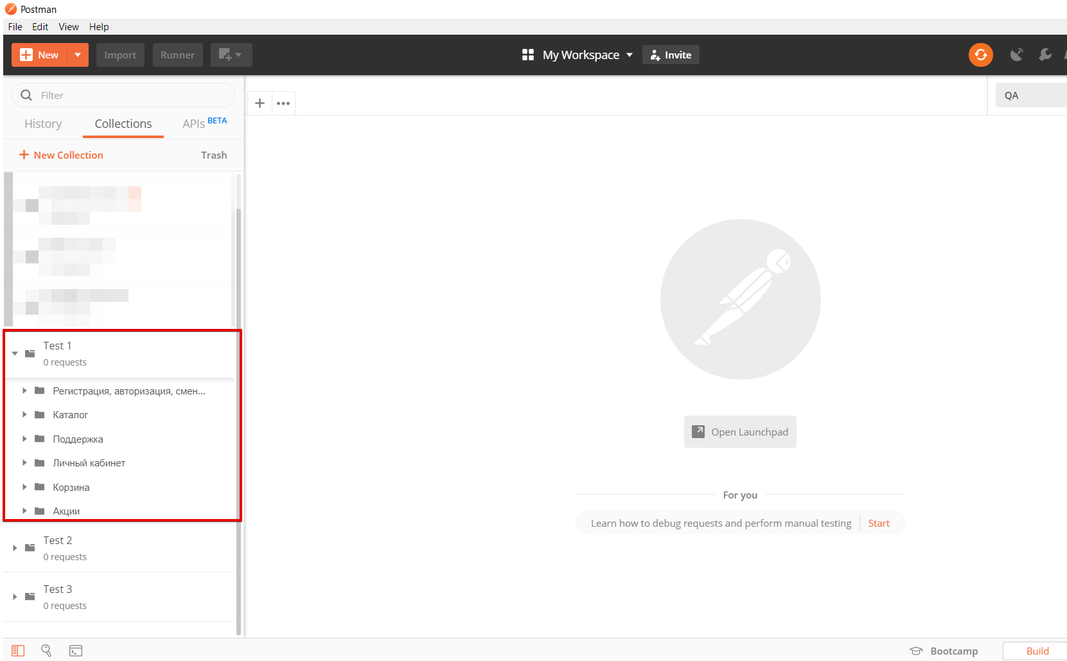Viewport: 1067px width, 661px height.
Task: Select the Личный кабинет folder name
Action: coord(89,463)
